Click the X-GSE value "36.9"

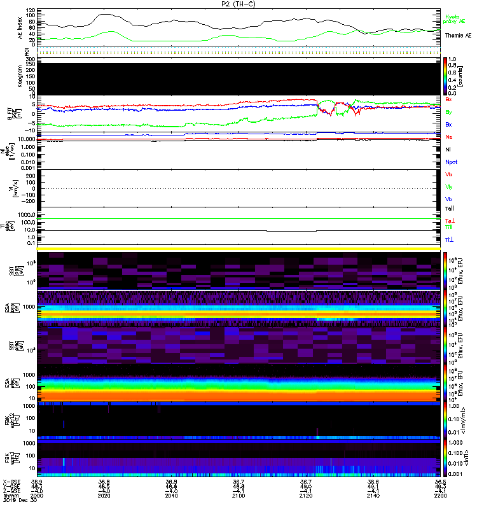click(37, 482)
